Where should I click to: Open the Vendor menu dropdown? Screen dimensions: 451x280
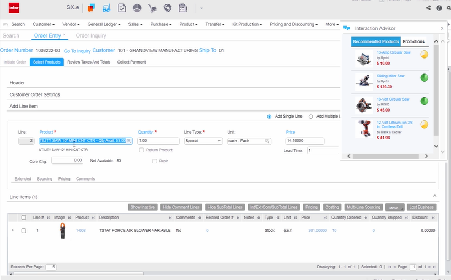pyautogui.click(x=71, y=24)
